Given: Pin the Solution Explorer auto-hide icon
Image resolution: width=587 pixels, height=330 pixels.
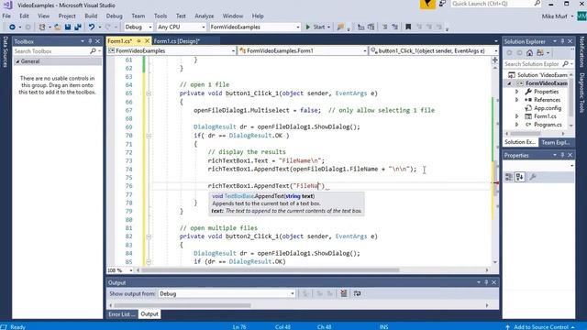Looking at the screenshot, I should tap(562, 41).
